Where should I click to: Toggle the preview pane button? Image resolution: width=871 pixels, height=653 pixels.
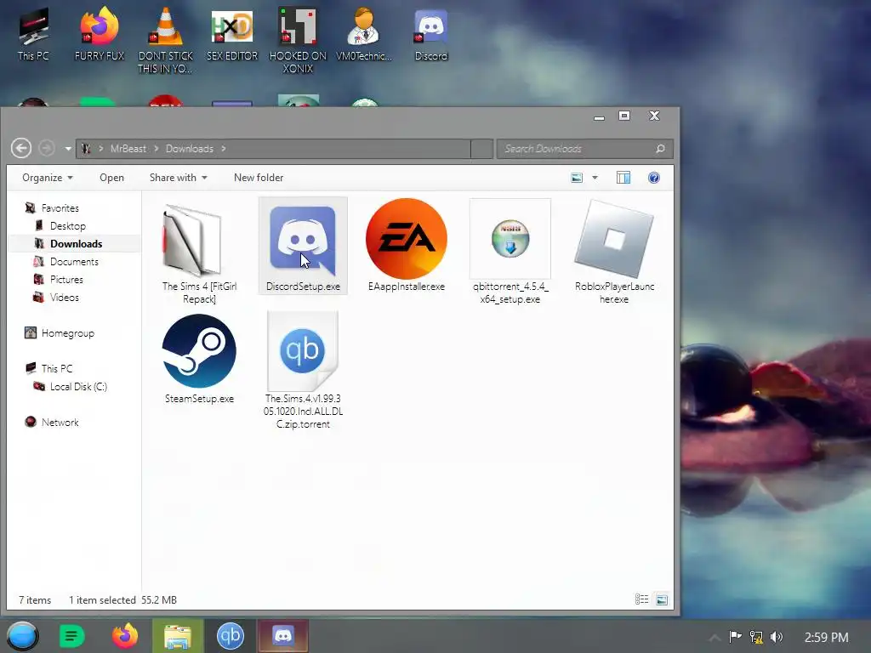coord(623,178)
